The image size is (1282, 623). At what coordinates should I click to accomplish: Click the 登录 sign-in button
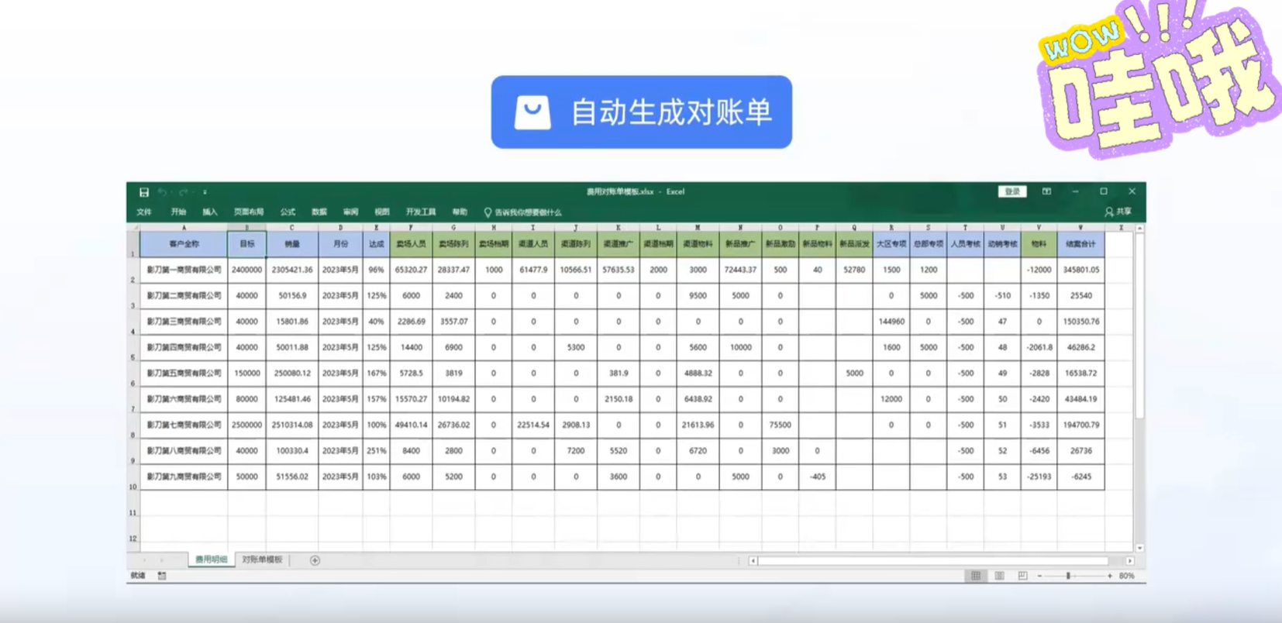(1012, 191)
